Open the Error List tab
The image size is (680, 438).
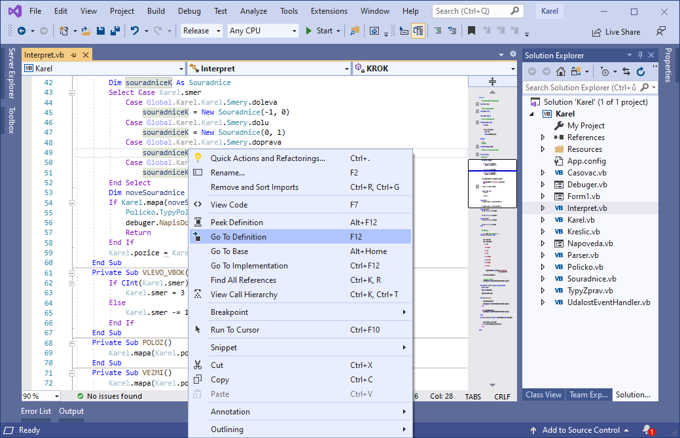pyautogui.click(x=36, y=411)
